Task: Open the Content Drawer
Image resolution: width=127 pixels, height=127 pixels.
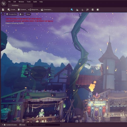Action: click(x=9, y=125)
